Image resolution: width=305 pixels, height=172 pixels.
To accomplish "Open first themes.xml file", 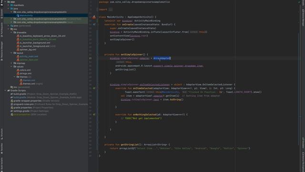I will [x=29, y=80].
